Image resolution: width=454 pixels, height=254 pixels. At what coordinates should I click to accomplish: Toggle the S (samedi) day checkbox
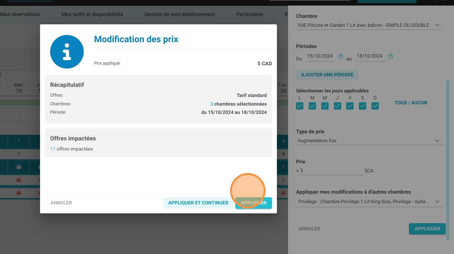[x=363, y=106]
